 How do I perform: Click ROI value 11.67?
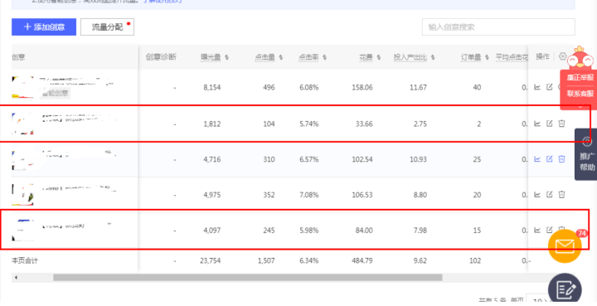418,88
